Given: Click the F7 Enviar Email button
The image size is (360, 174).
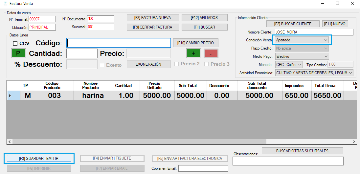Looking at the screenshot, I should click(x=112, y=168).
